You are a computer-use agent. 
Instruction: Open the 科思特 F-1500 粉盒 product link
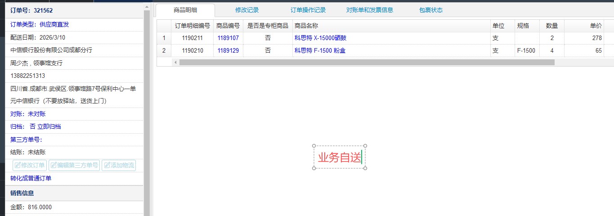pos(320,50)
